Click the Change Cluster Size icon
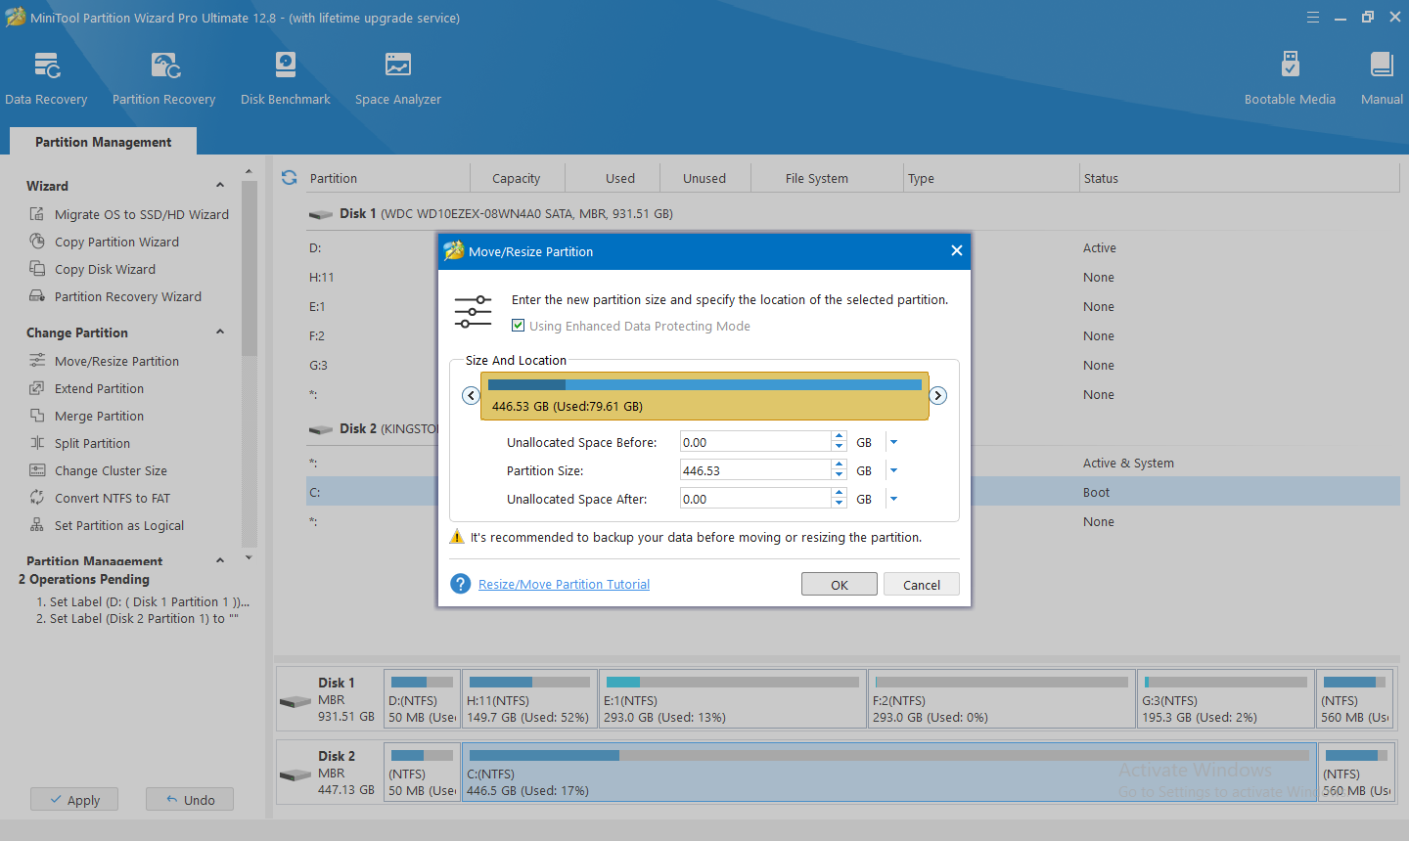Screen dimensions: 1409x841 coord(37,470)
